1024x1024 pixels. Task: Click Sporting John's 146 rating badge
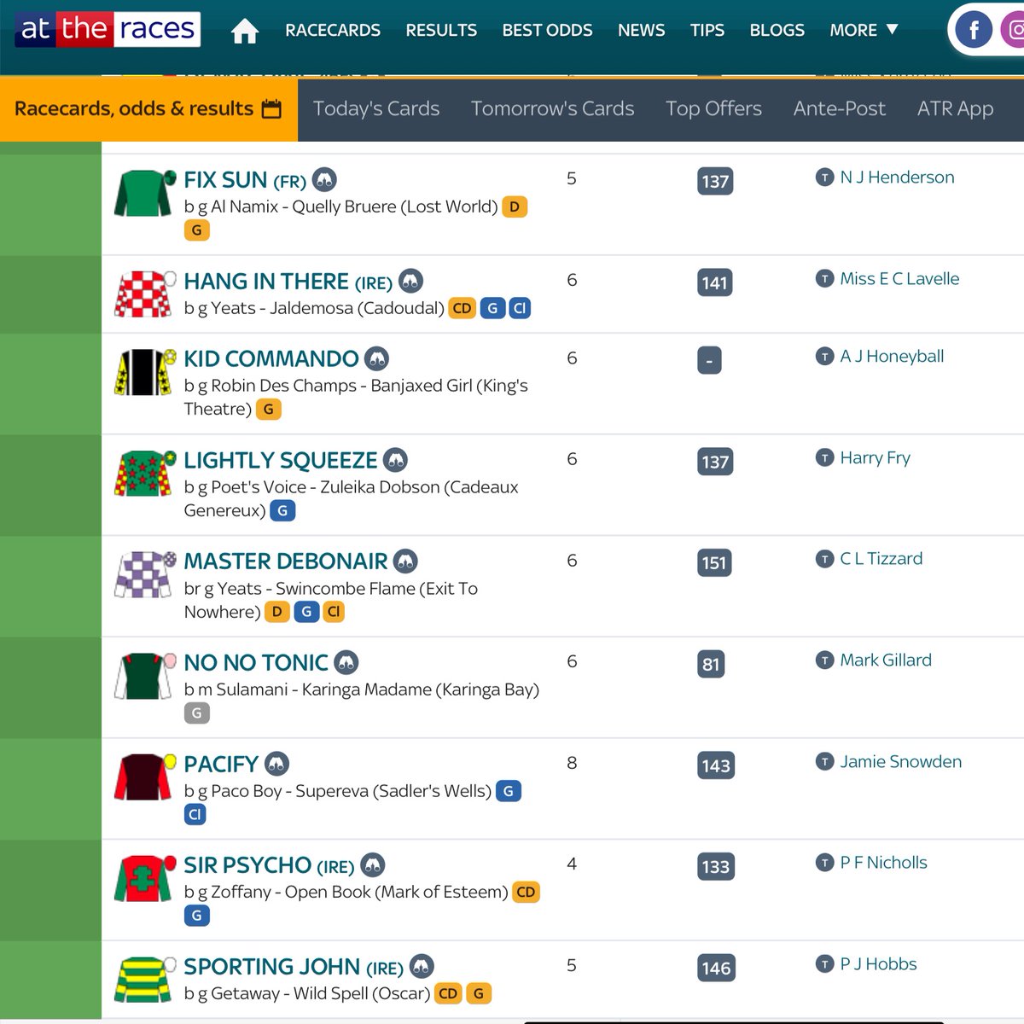pos(715,968)
